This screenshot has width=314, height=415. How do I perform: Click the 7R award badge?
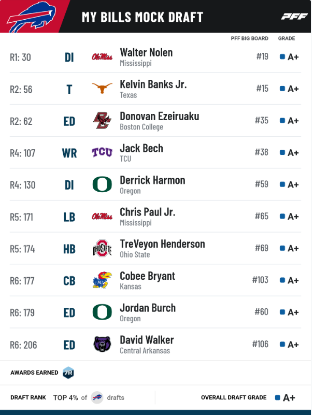coord(68,373)
